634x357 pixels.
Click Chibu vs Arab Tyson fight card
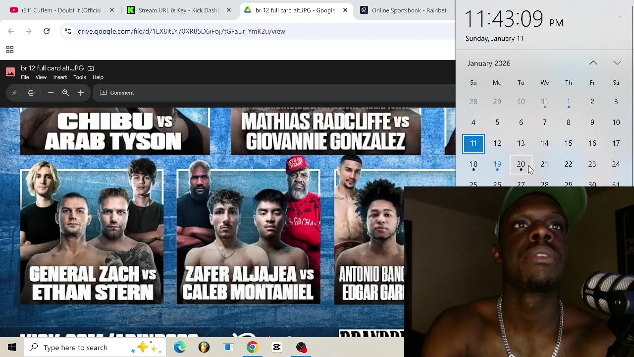tap(114, 131)
